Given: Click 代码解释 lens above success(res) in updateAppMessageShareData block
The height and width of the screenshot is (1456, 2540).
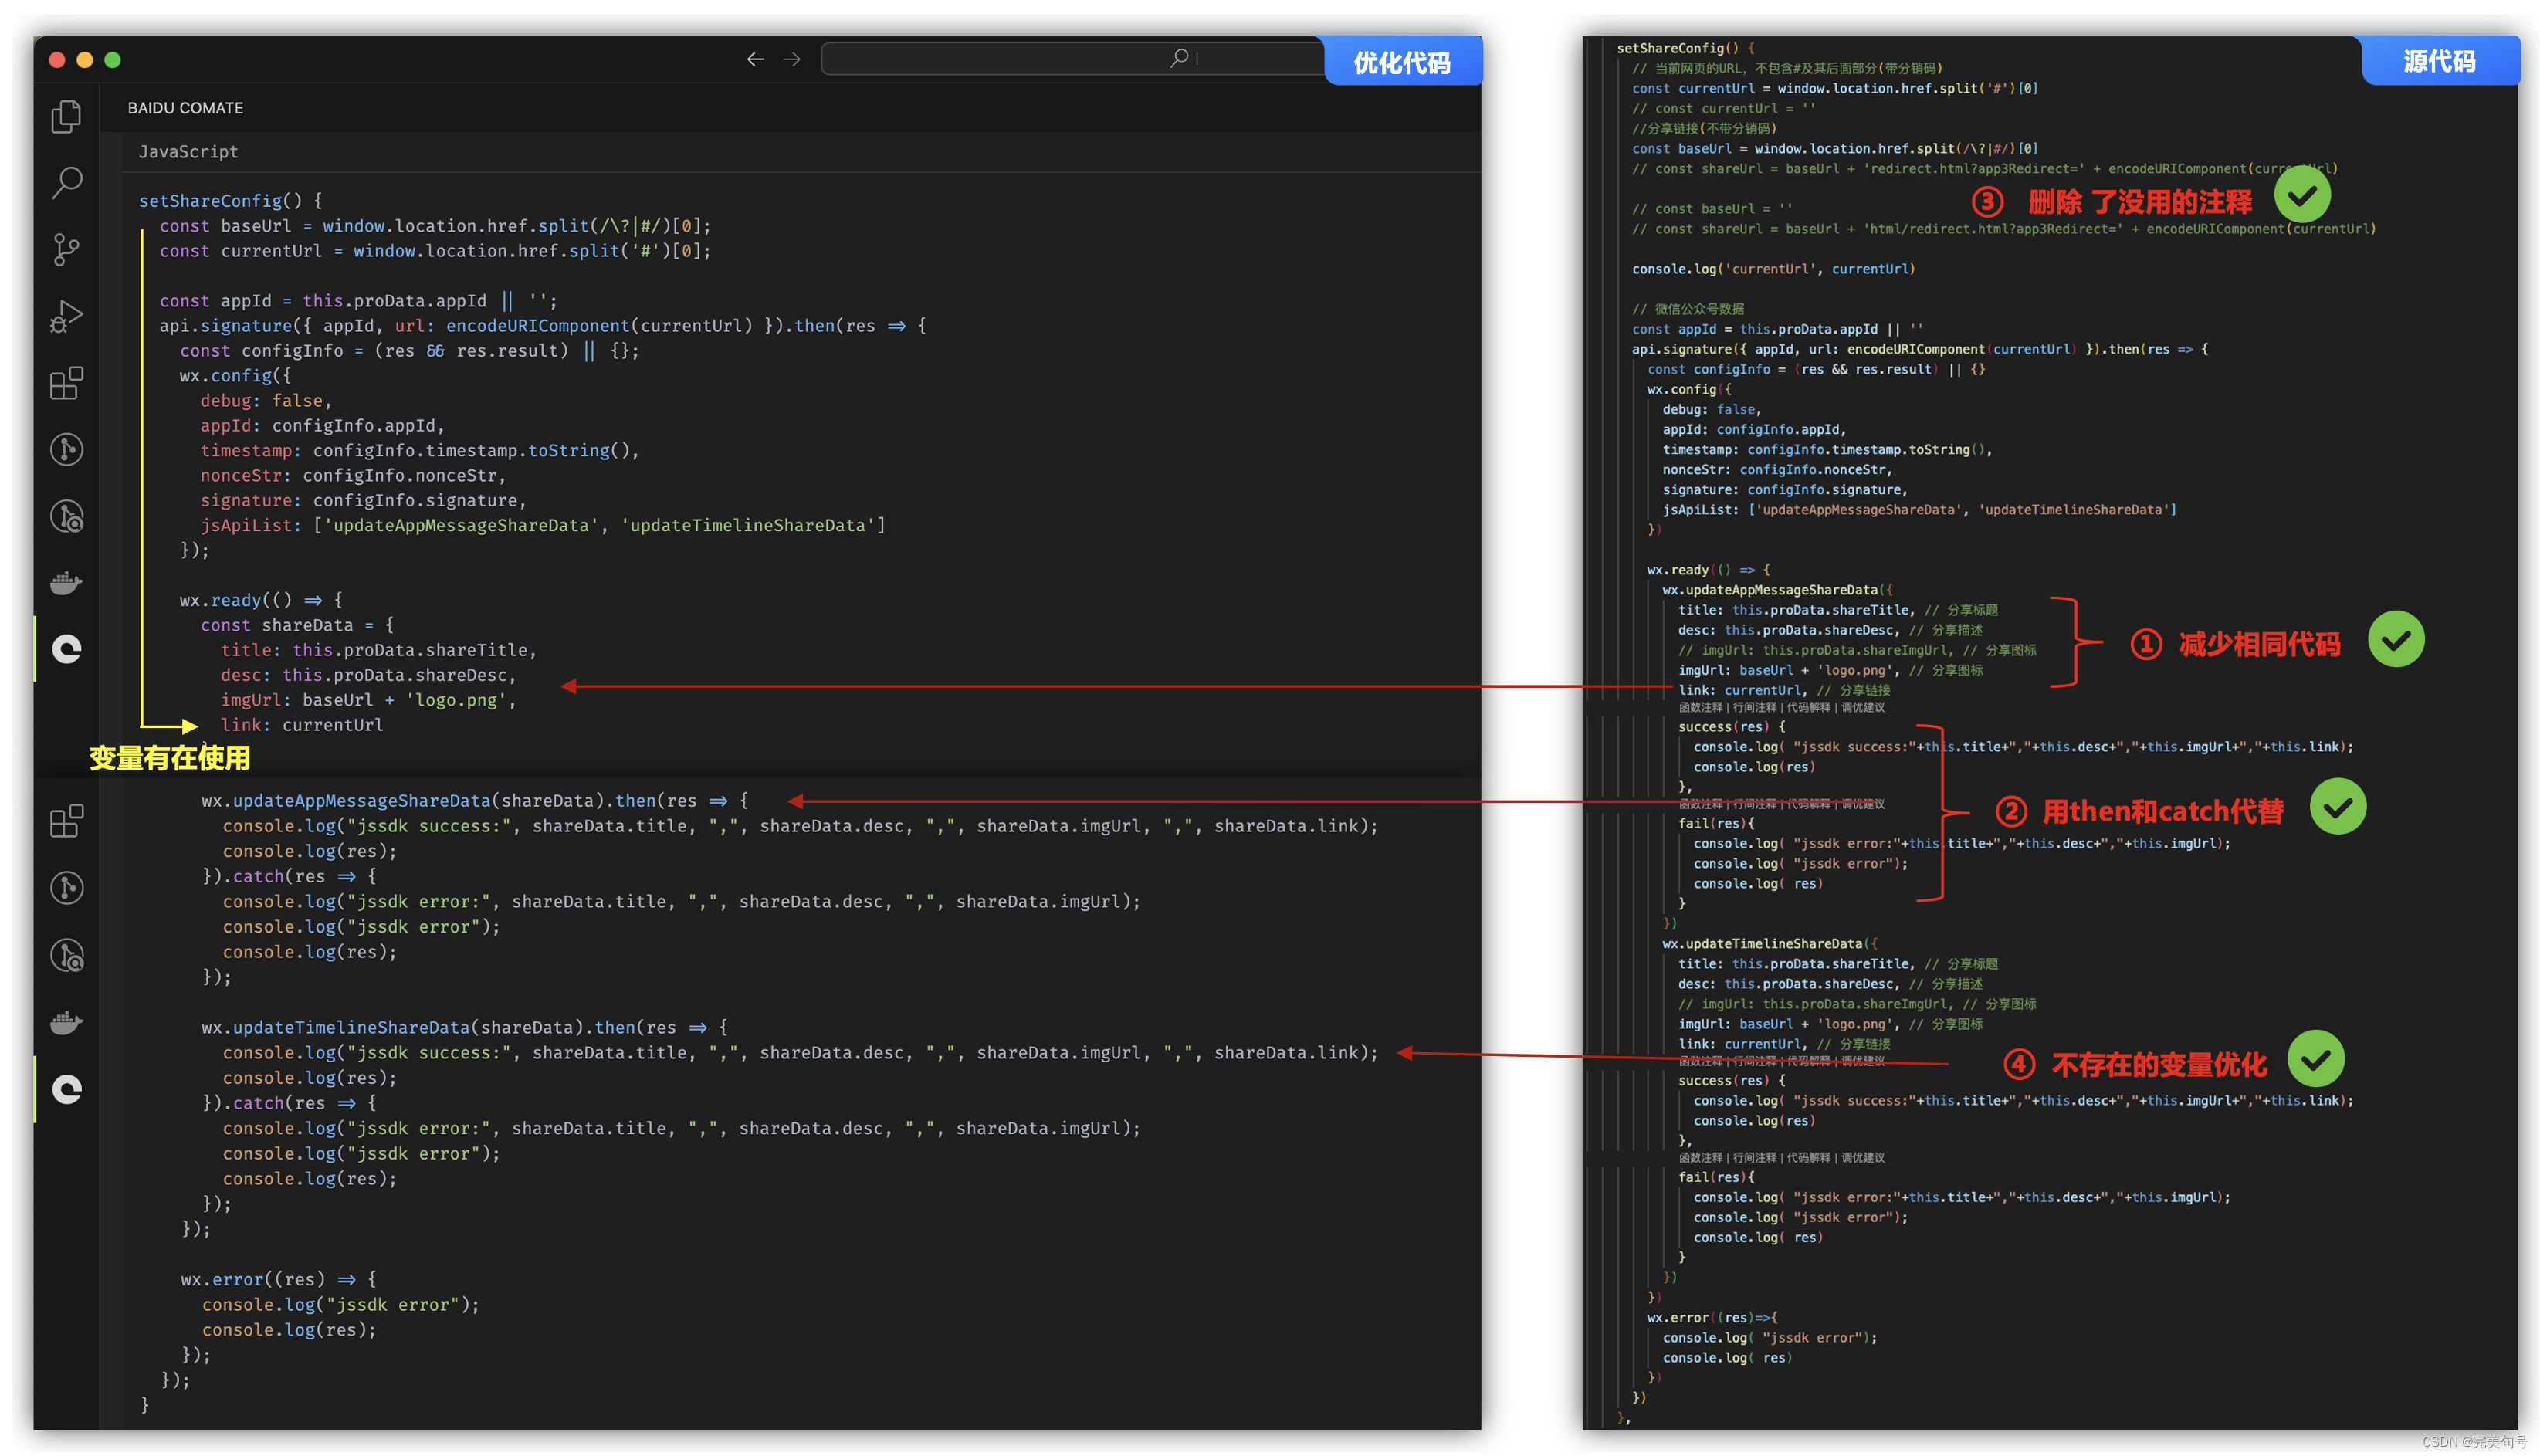Looking at the screenshot, I should coord(1808,707).
